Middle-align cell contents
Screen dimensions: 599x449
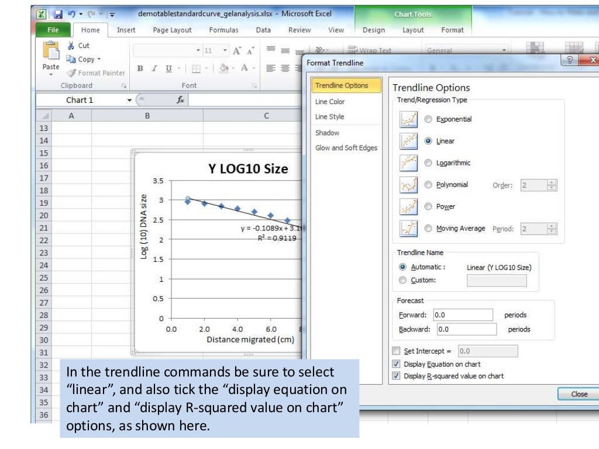coord(285,50)
